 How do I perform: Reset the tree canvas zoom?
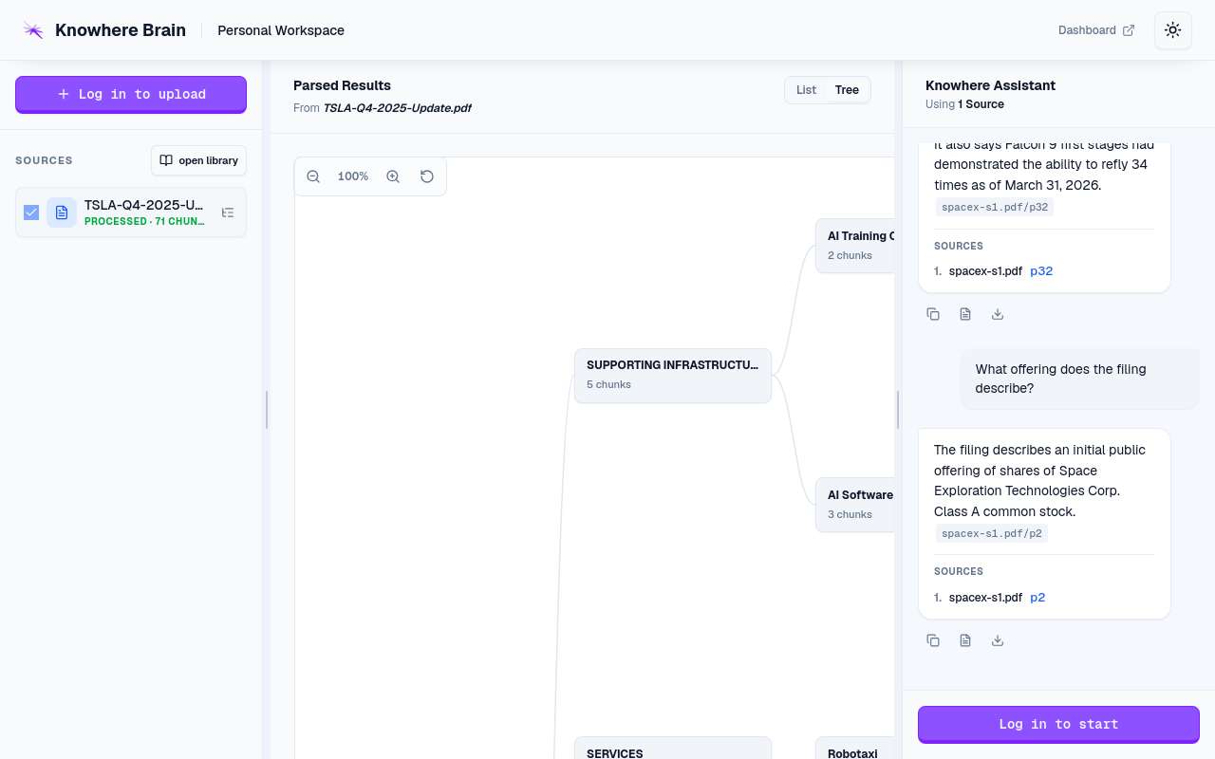coord(427,176)
